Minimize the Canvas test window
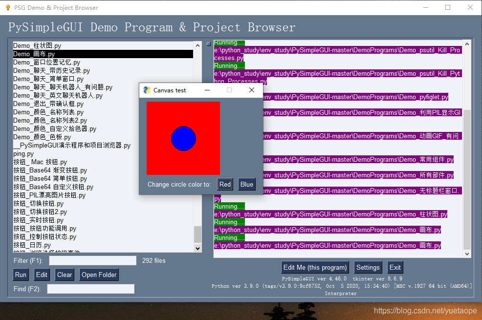Image resolution: width=482 pixels, height=320 pixels. pos(207,90)
